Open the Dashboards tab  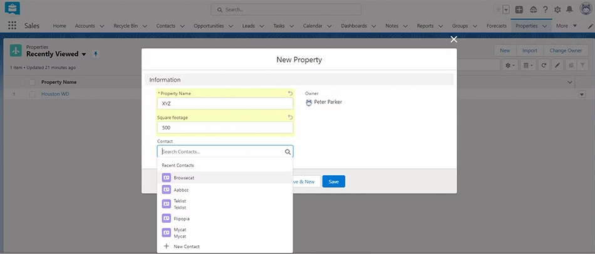354,26
